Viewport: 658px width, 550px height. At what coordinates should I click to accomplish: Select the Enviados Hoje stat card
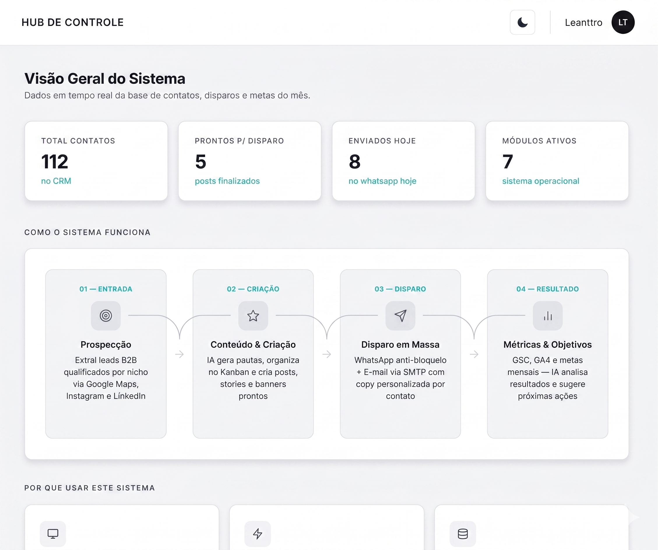click(403, 161)
